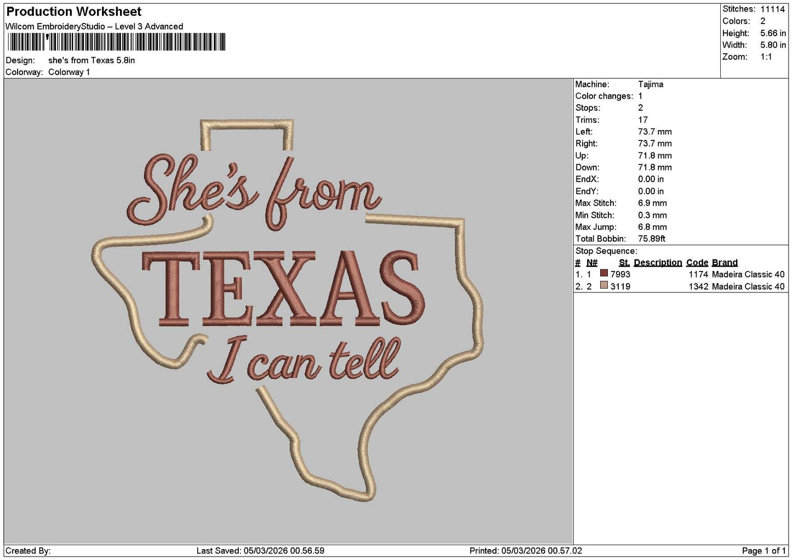Click stitch count 7993 in stop row 1
Image resolution: width=792 pixels, height=560 pixels.
[620, 274]
